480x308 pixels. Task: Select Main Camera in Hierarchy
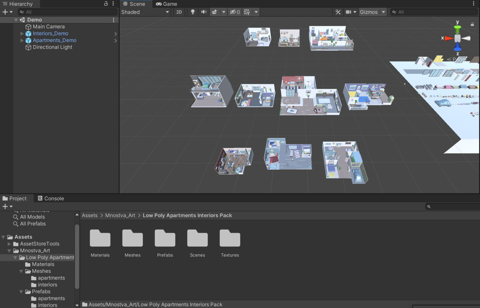click(48, 27)
